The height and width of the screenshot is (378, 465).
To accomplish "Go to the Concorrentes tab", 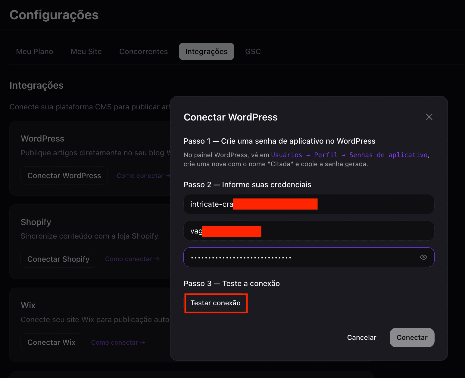I will (x=143, y=51).
